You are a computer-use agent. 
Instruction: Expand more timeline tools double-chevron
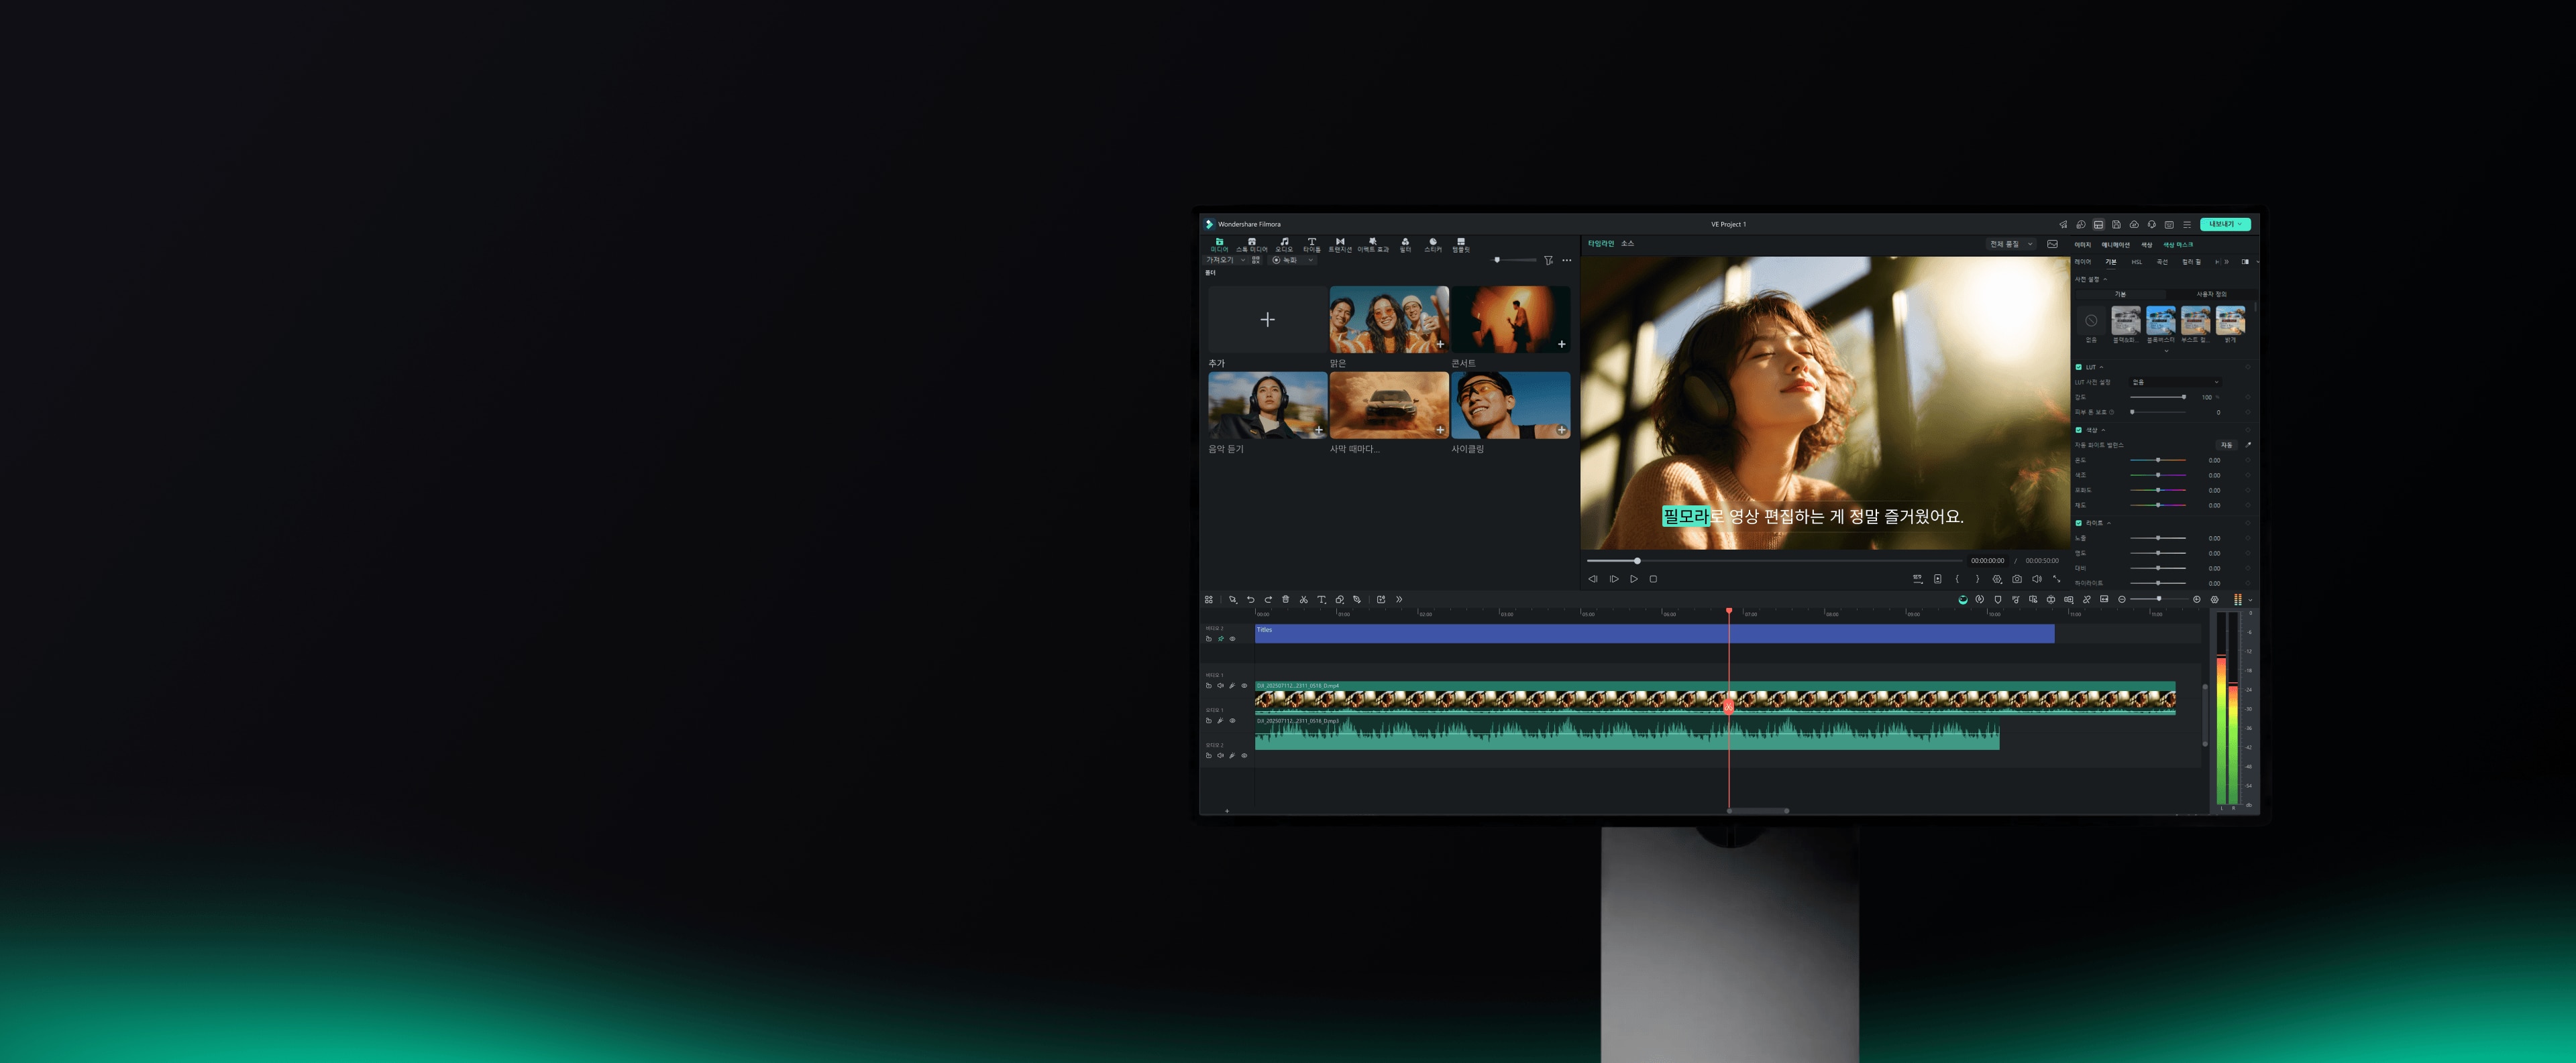[x=1399, y=599]
